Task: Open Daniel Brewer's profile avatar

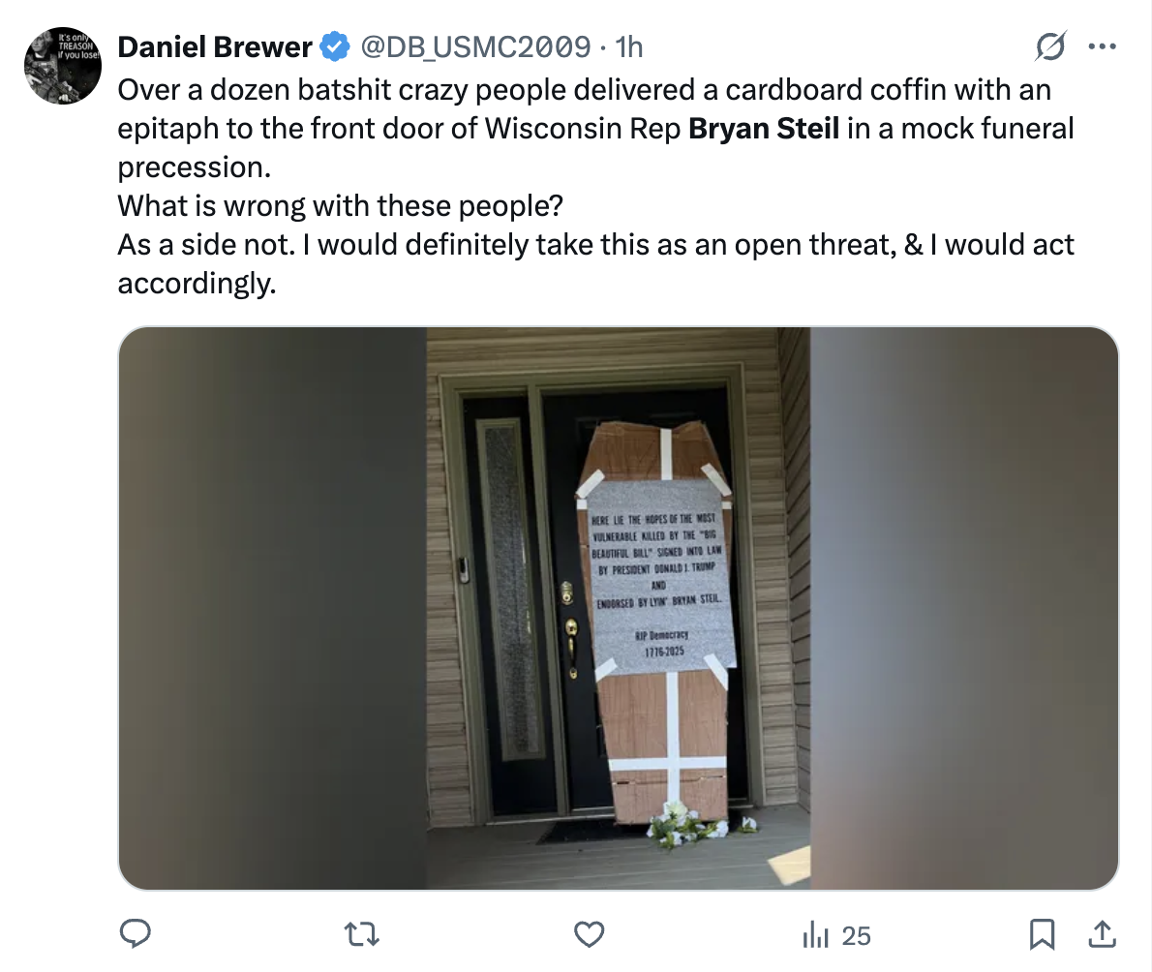Action: click(x=63, y=66)
